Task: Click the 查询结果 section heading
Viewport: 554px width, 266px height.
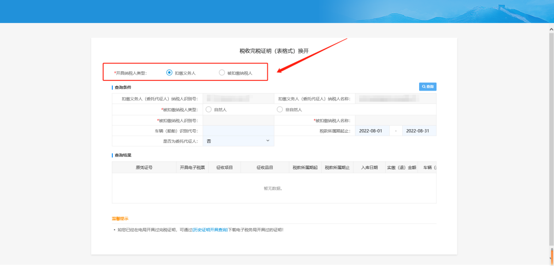Action: (x=123, y=155)
